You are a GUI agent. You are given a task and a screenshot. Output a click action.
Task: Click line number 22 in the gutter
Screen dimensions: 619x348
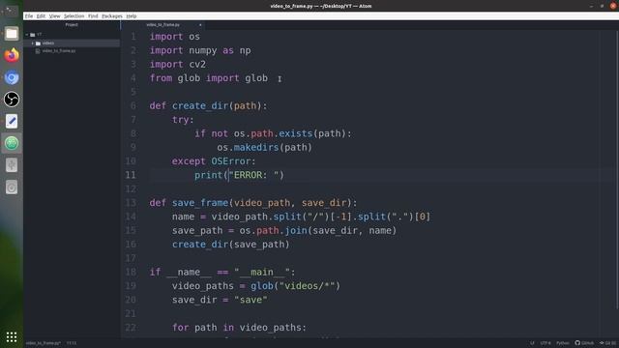click(x=131, y=328)
